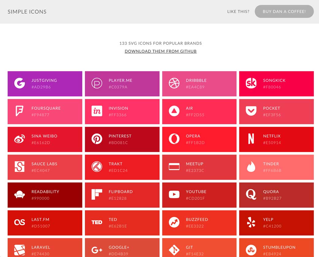Click the Sina Weibo #E6162D hex code
The width and height of the screenshot is (319, 257).
click(x=40, y=143)
